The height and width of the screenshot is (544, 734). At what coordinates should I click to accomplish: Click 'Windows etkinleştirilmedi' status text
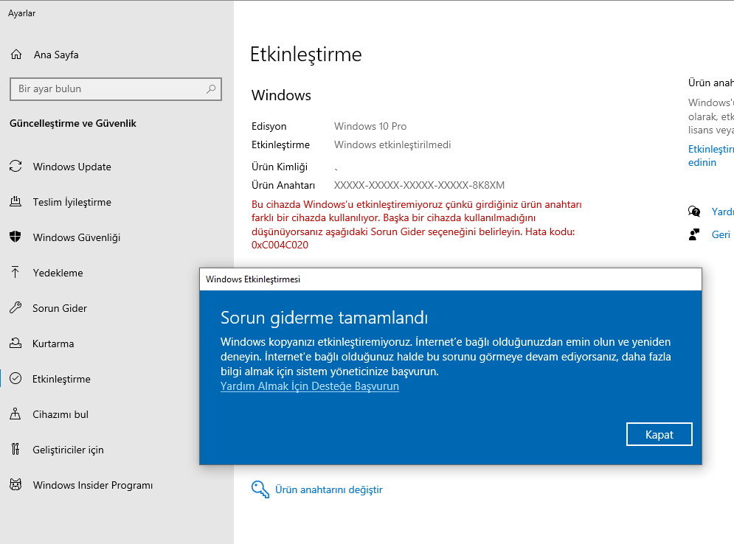coord(392,145)
